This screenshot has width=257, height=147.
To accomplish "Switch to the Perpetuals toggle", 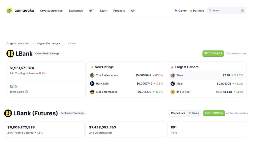I will 178,113.
